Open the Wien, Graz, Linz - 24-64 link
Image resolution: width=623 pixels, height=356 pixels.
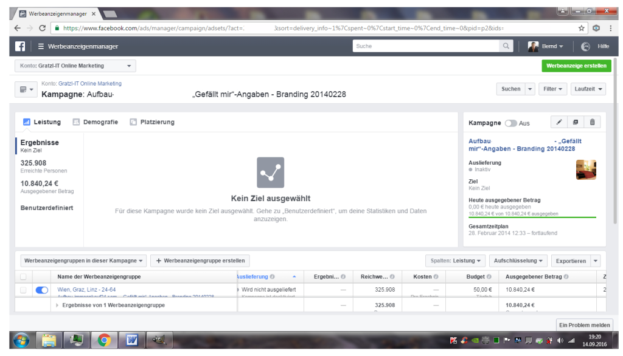click(86, 290)
